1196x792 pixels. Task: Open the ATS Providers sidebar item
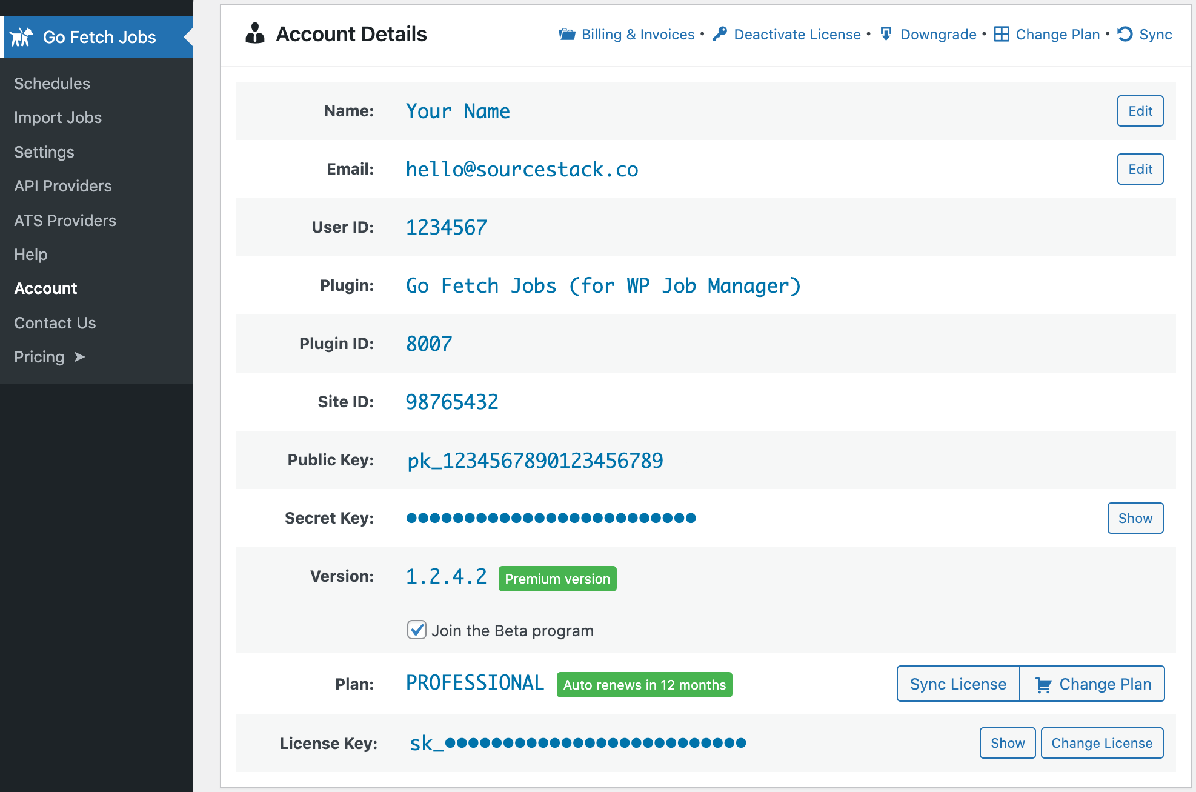point(65,220)
